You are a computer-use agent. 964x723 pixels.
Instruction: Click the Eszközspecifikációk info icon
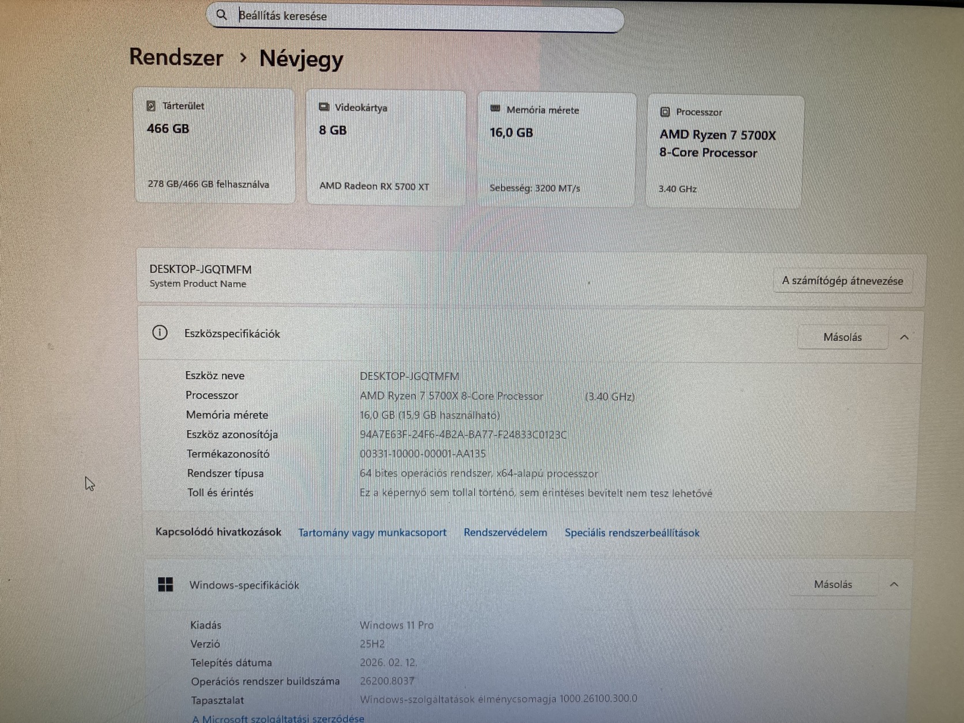point(160,333)
